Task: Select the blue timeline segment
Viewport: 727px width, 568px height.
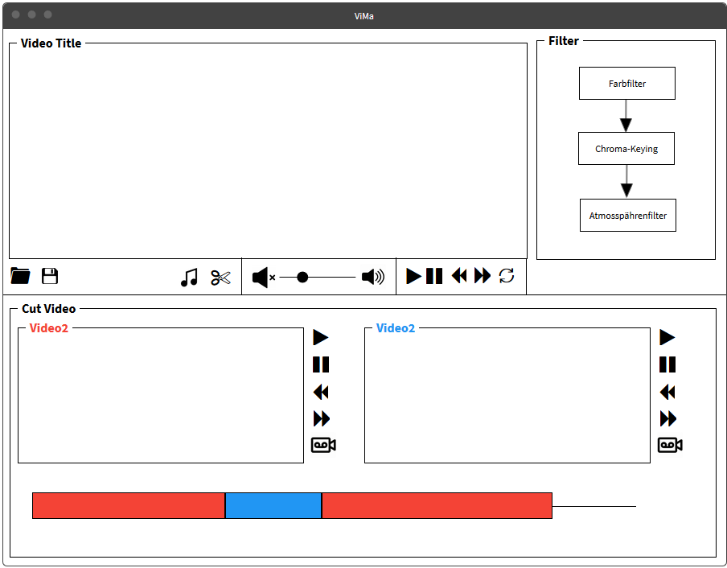Action: pos(273,505)
